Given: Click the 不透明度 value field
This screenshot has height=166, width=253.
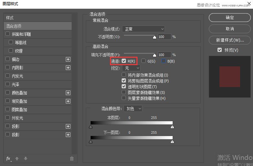Looking at the screenshot, I should click(x=164, y=37).
